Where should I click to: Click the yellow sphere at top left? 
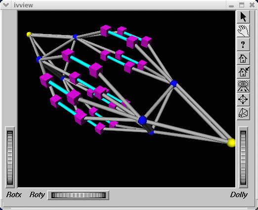29,34
